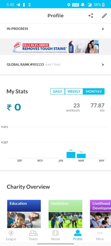Viewport: 111px width, 246px height.
Task: Open the More dots icon
Action: [100, 233]
